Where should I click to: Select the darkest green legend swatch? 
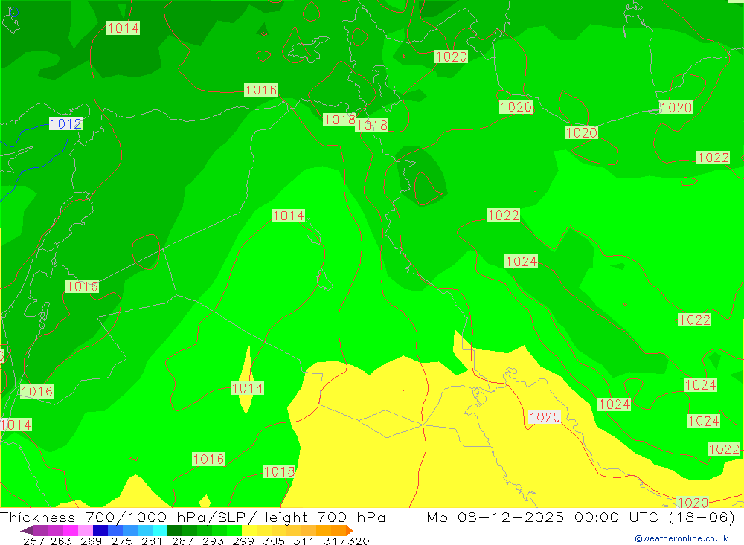[x=175, y=530]
